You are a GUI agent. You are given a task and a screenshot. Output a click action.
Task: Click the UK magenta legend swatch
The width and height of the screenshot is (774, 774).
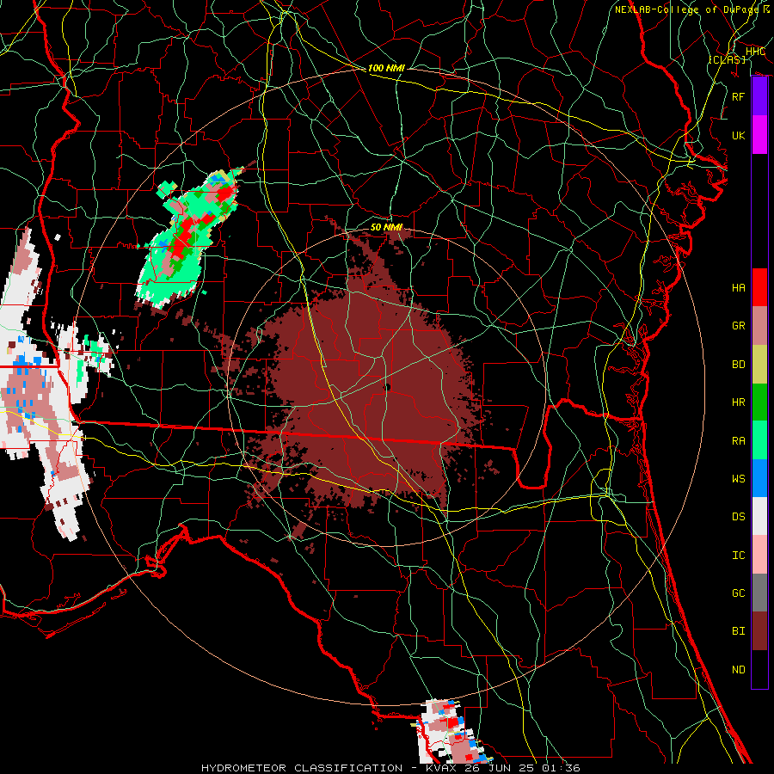[x=759, y=135]
